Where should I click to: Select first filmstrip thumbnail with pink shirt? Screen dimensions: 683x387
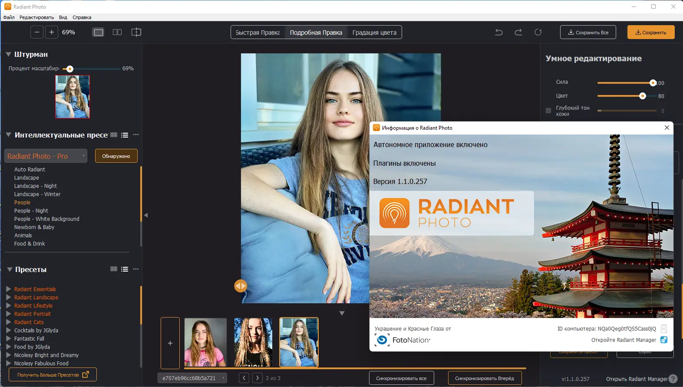[205, 342]
